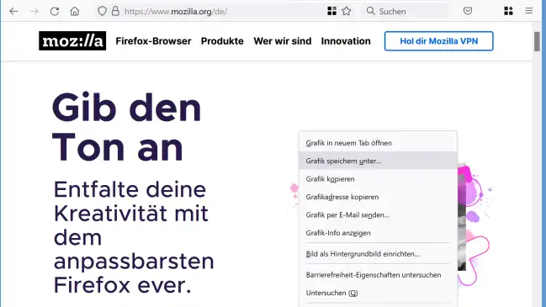Choose Grafik kopieren
The image size is (546, 307).
point(378,179)
